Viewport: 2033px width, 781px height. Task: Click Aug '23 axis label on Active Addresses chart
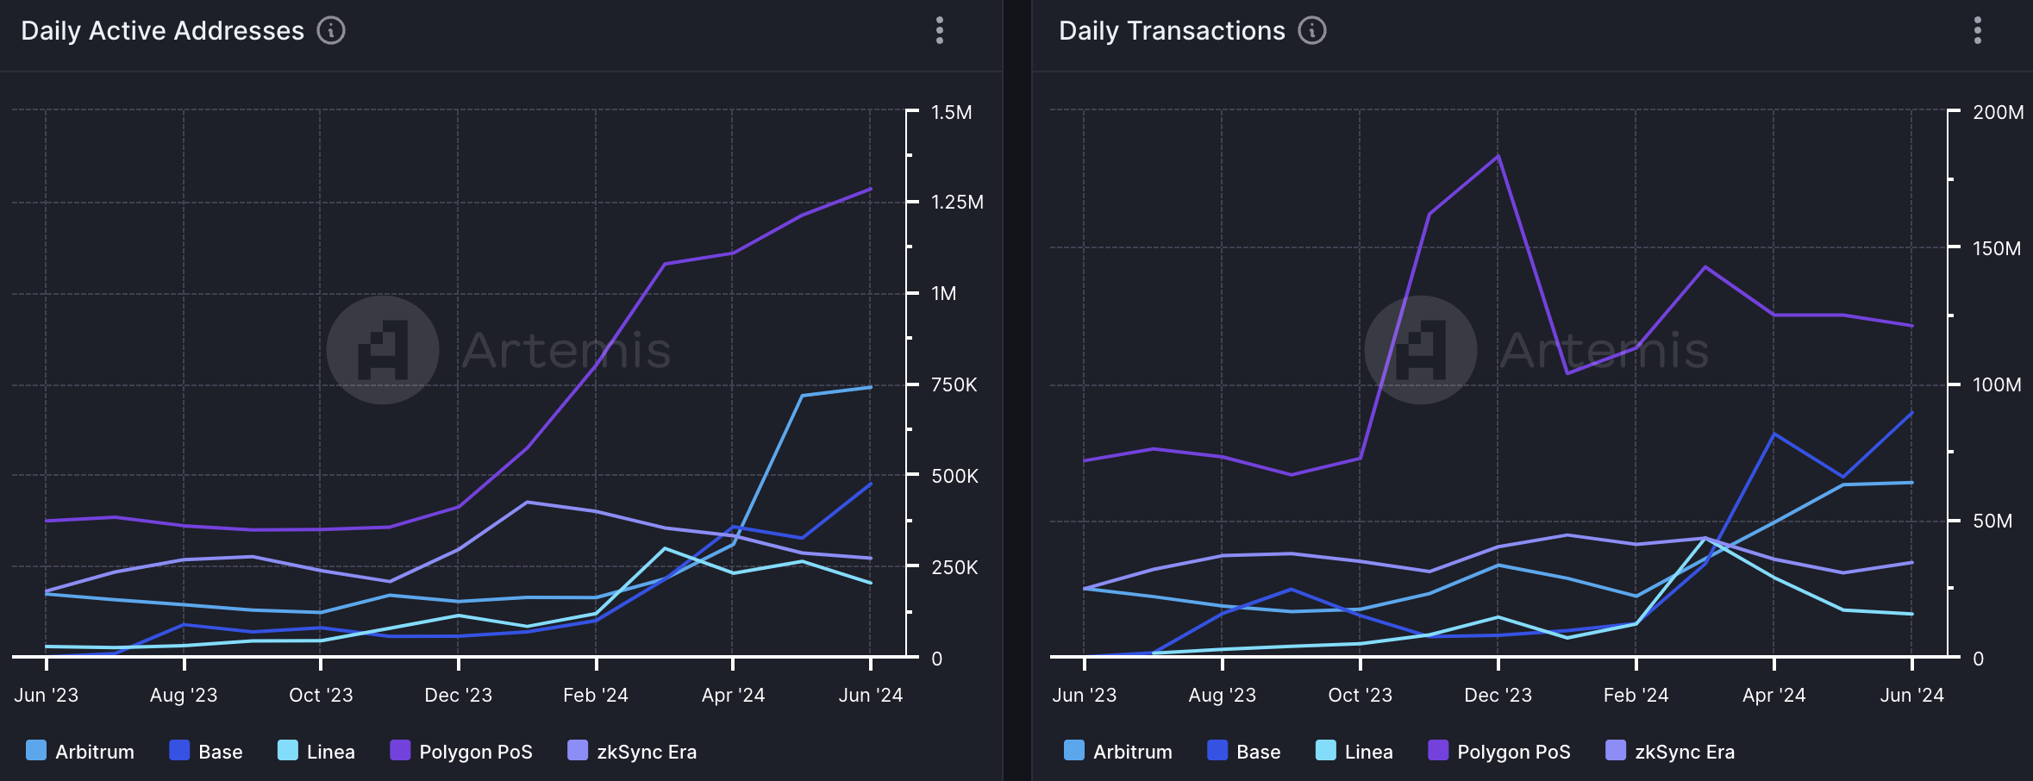(x=184, y=695)
